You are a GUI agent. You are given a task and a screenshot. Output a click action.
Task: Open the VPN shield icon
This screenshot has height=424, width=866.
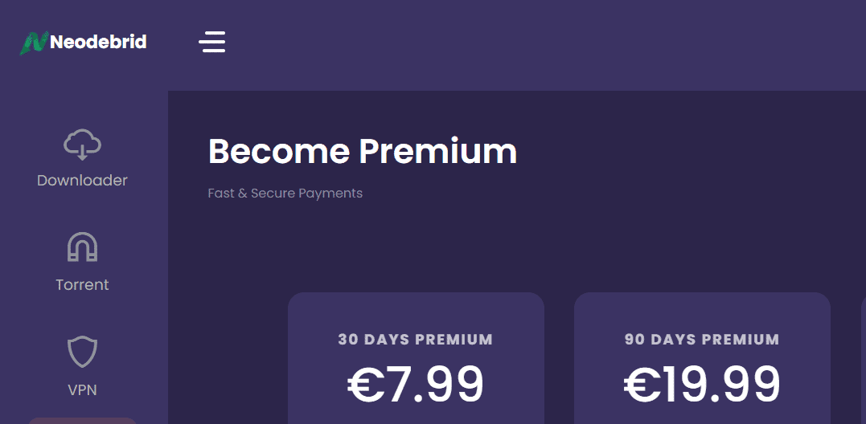click(x=82, y=352)
